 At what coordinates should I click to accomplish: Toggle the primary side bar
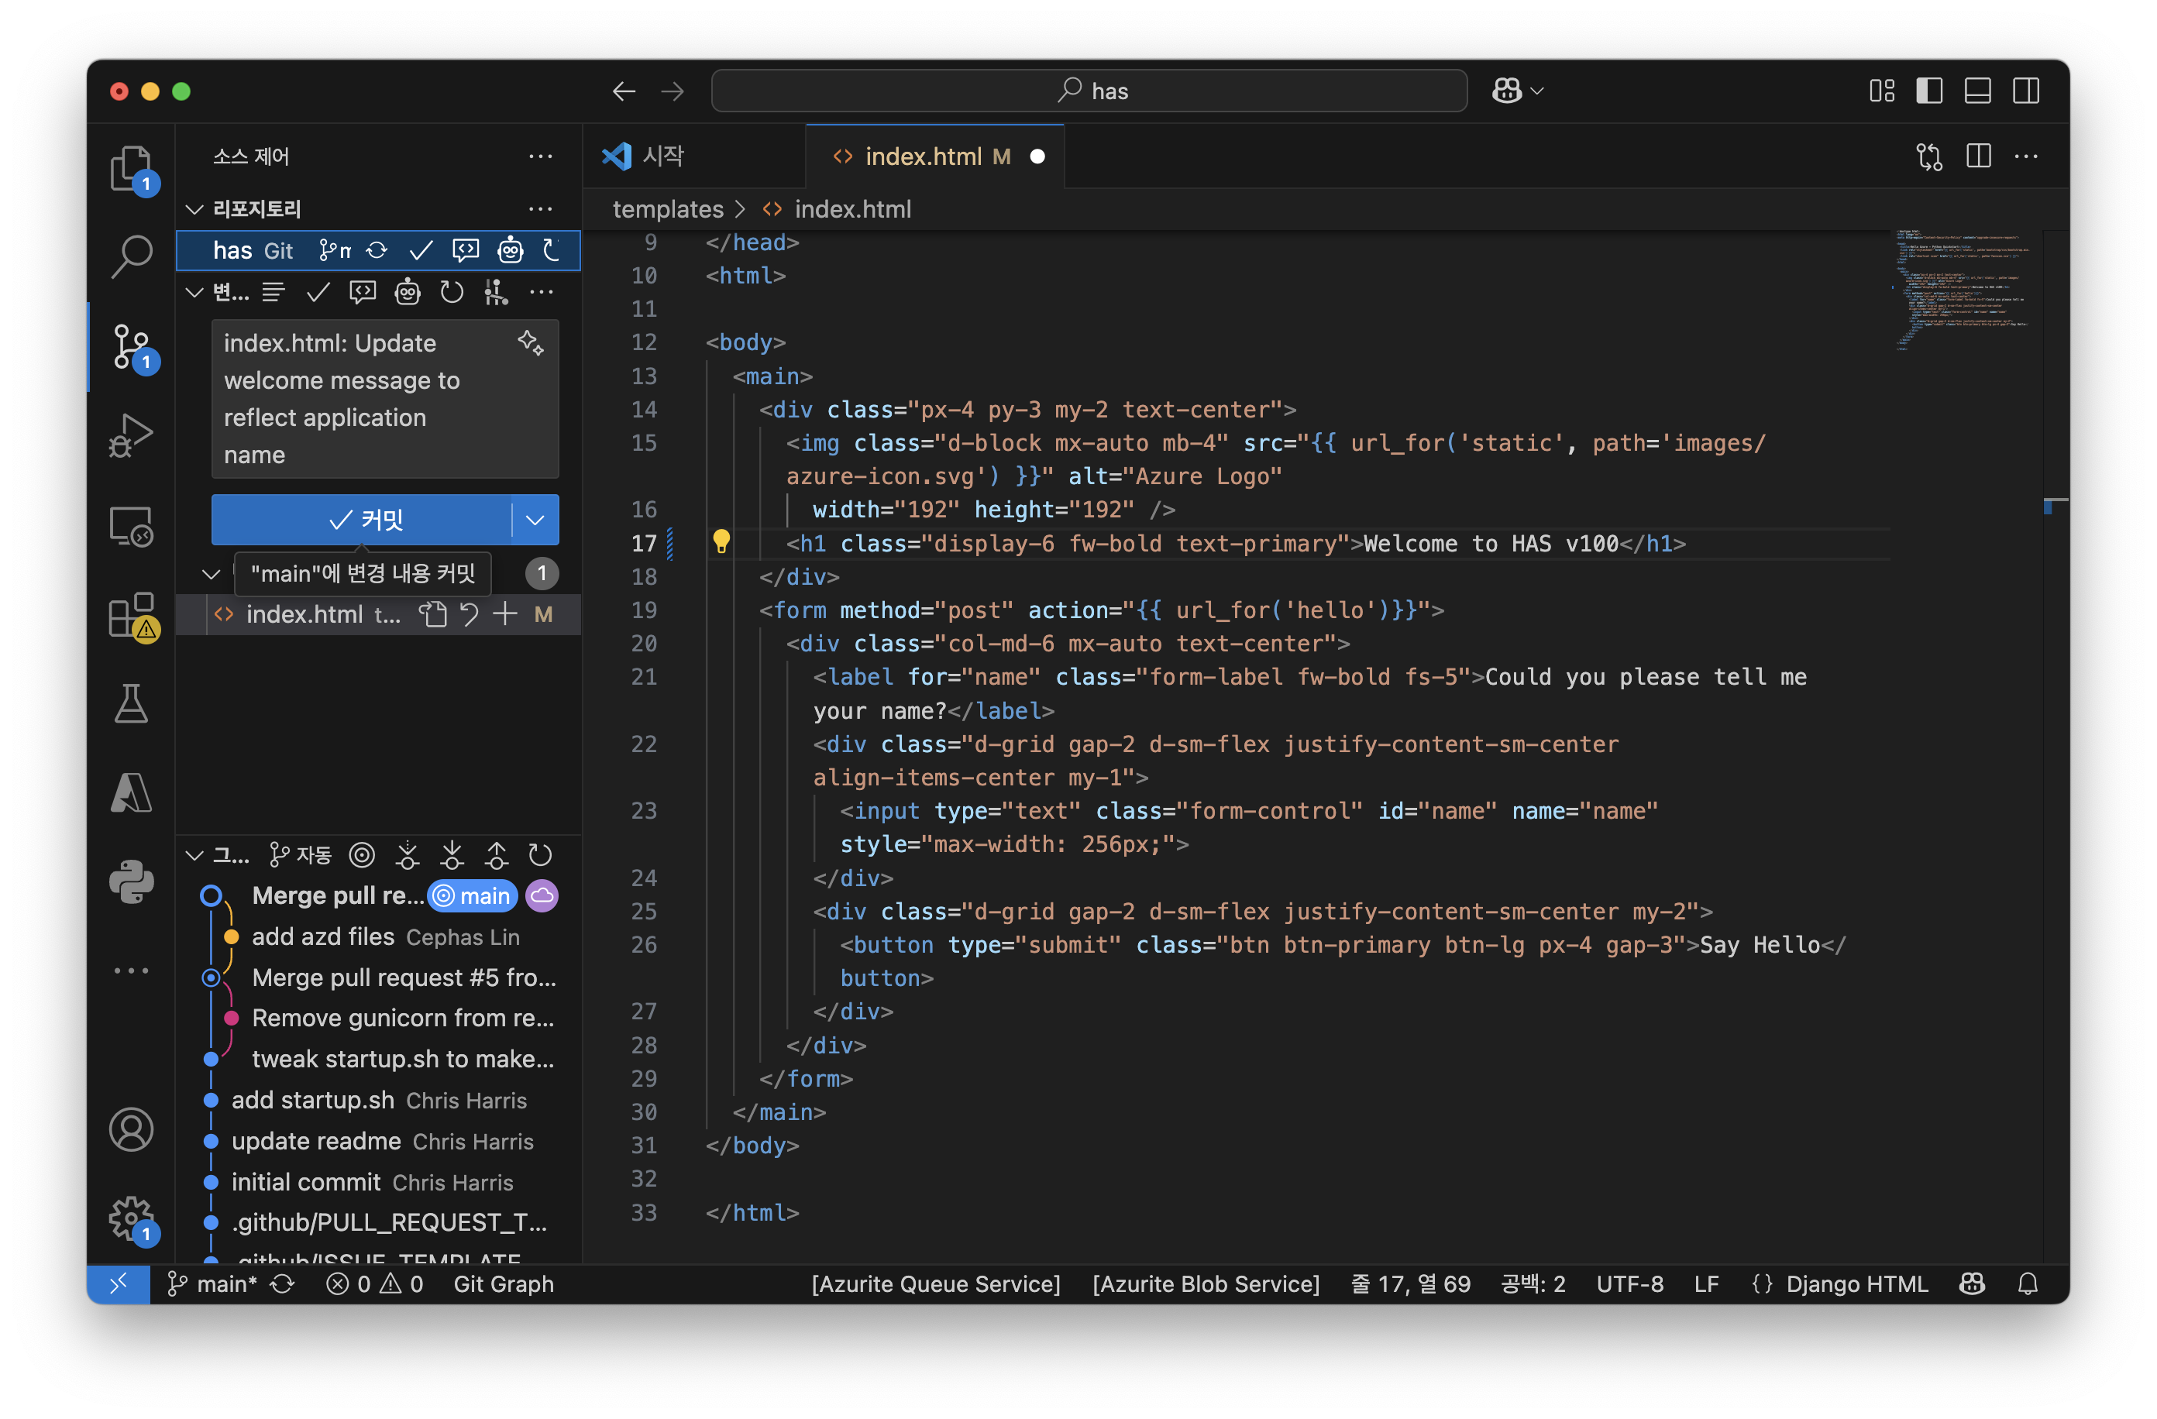pos(1928,91)
